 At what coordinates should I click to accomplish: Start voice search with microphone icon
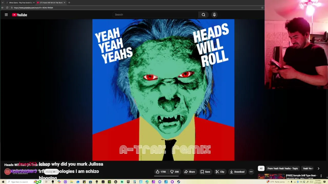click(214, 15)
